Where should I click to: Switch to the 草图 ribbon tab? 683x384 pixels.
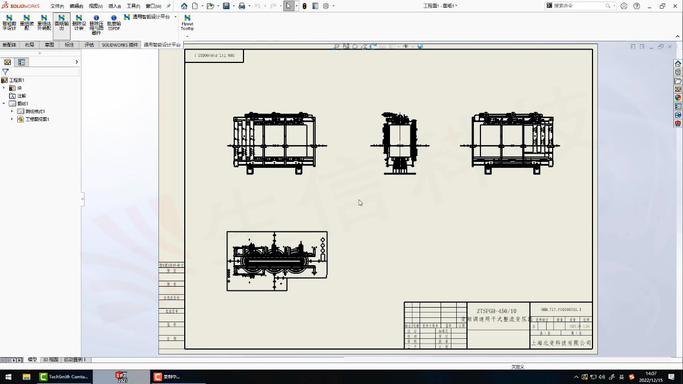(x=49, y=45)
